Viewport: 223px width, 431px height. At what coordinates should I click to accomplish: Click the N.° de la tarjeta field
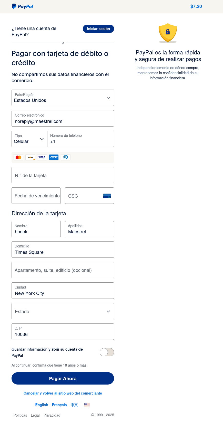click(x=63, y=175)
